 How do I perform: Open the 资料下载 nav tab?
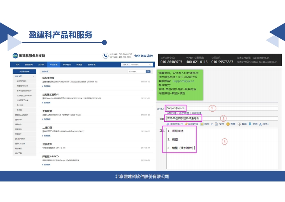click(x=92, y=65)
